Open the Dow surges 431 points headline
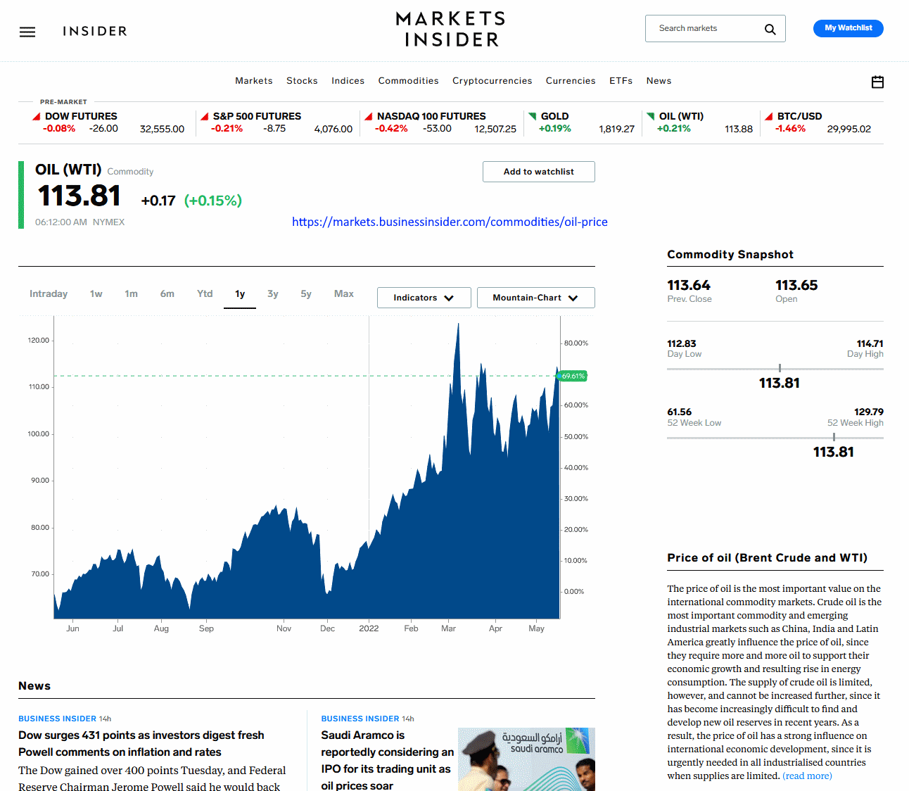Viewport: 909px width, 791px height. coord(141,743)
